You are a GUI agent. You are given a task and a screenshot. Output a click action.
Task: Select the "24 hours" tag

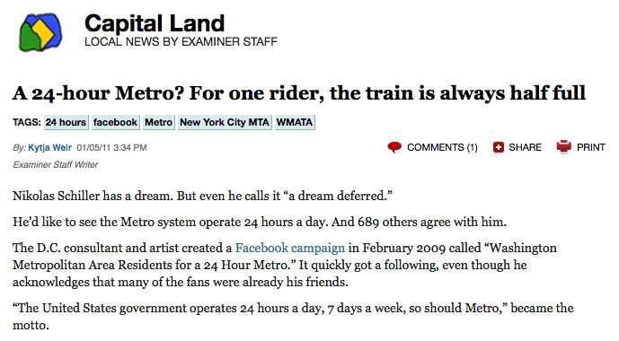point(66,122)
